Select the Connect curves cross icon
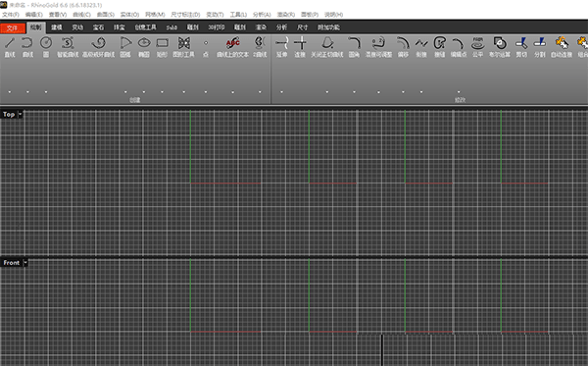Image resolution: width=588 pixels, height=366 pixels. 300,43
